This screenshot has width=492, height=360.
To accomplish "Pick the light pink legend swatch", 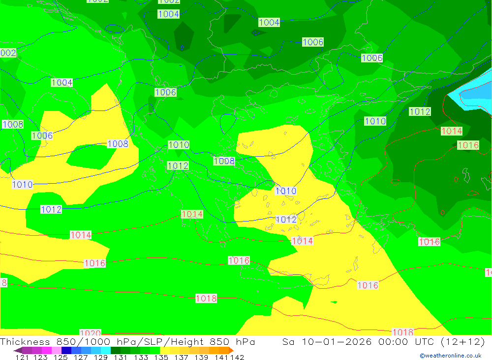I will 57,350.
